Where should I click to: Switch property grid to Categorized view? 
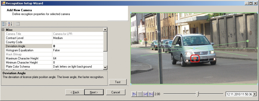pos(4,24)
